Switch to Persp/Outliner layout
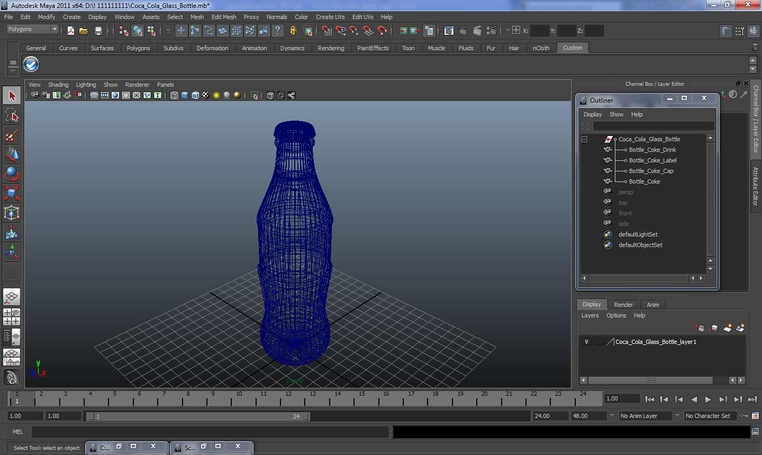Image resolution: width=762 pixels, height=455 pixels. (x=12, y=336)
